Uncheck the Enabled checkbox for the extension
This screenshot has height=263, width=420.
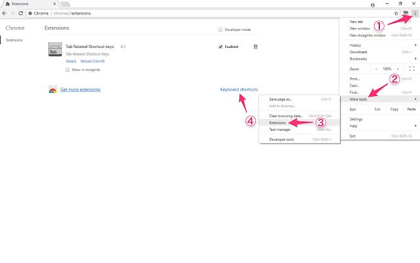[x=220, y=47]
